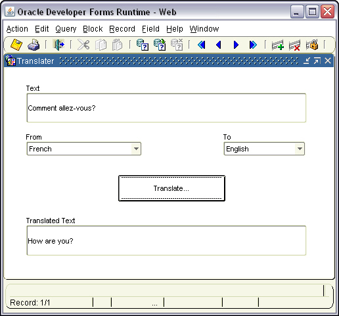Click into the Text input field
Image resolution: width=339 pixels, height=316 pixels.
point(166,108)
